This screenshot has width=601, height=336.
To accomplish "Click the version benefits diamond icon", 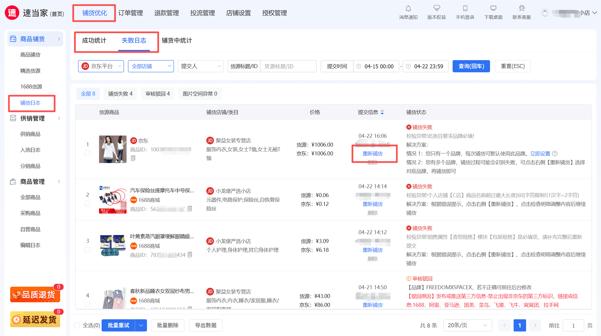I will 436,9.
